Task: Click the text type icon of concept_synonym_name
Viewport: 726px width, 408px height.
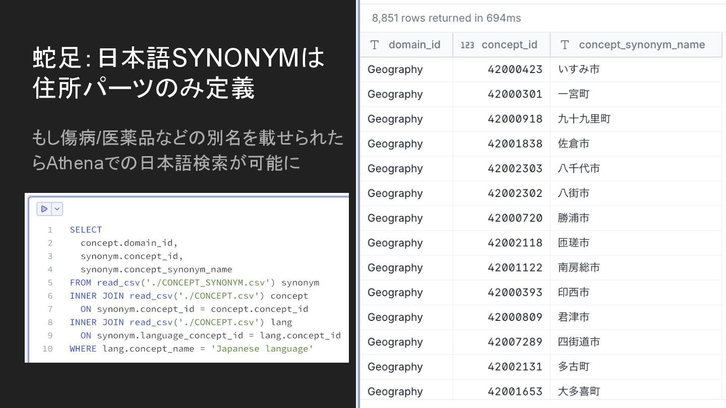Action: click(565, 45)
